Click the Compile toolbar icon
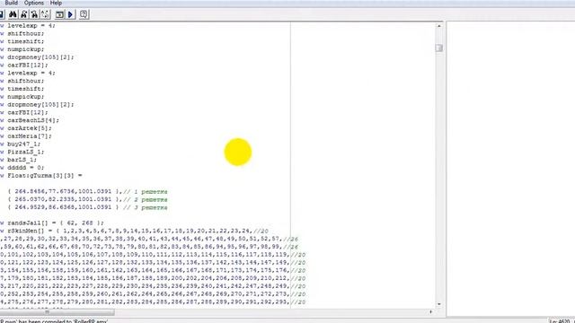This screenshot has height=323, width=575. point(59,14)
